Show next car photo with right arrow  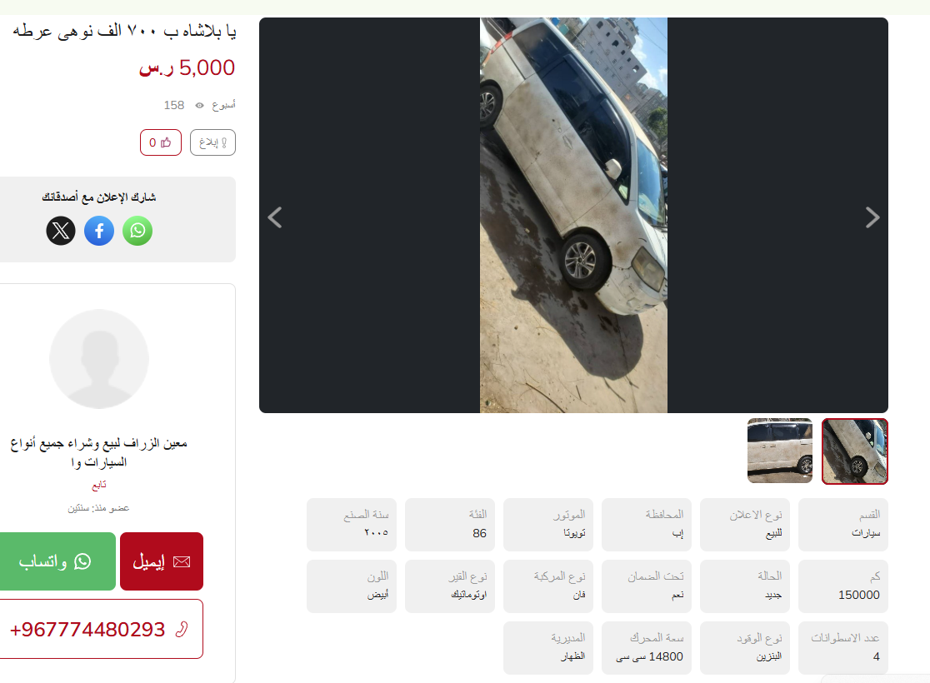coord(872,217)
